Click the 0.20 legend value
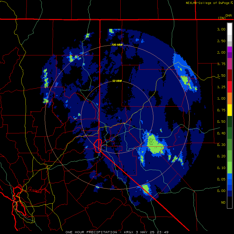This screenshot has height=234, width=234. pos(221,156)
